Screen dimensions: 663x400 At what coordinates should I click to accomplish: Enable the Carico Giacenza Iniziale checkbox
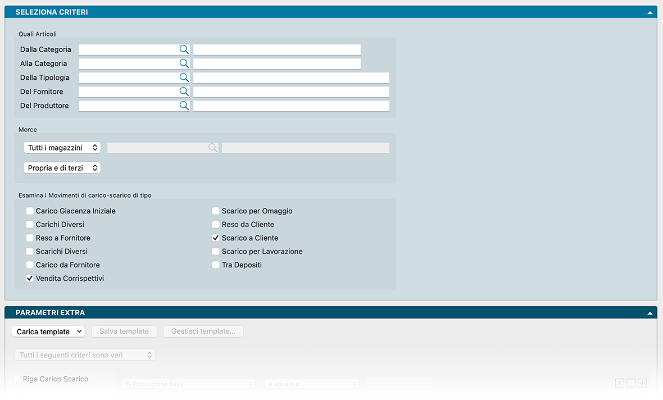pos(30,211)
